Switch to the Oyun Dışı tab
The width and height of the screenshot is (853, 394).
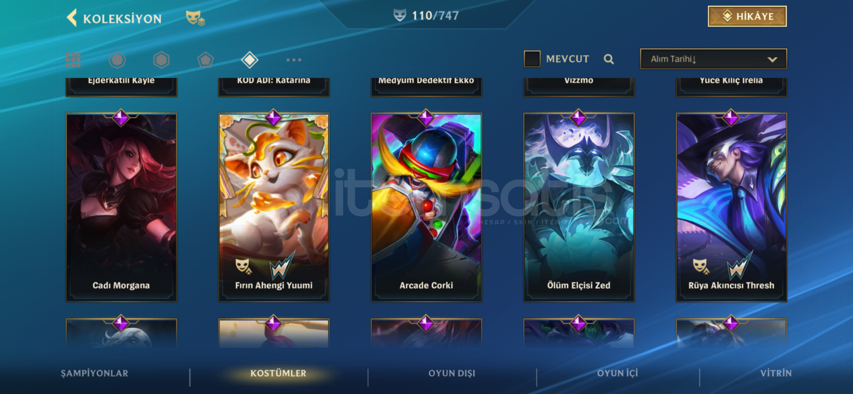452,373
